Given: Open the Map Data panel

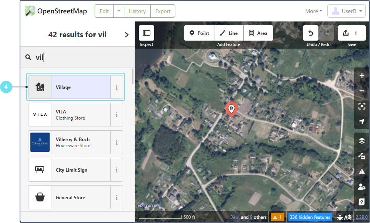Looking at the screenshot, I should pos(362,156).
